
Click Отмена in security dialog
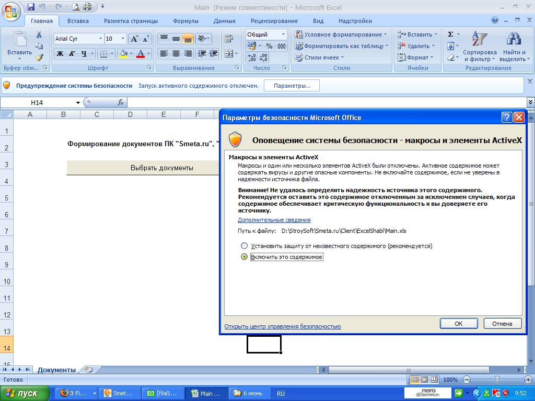[502, 324]
